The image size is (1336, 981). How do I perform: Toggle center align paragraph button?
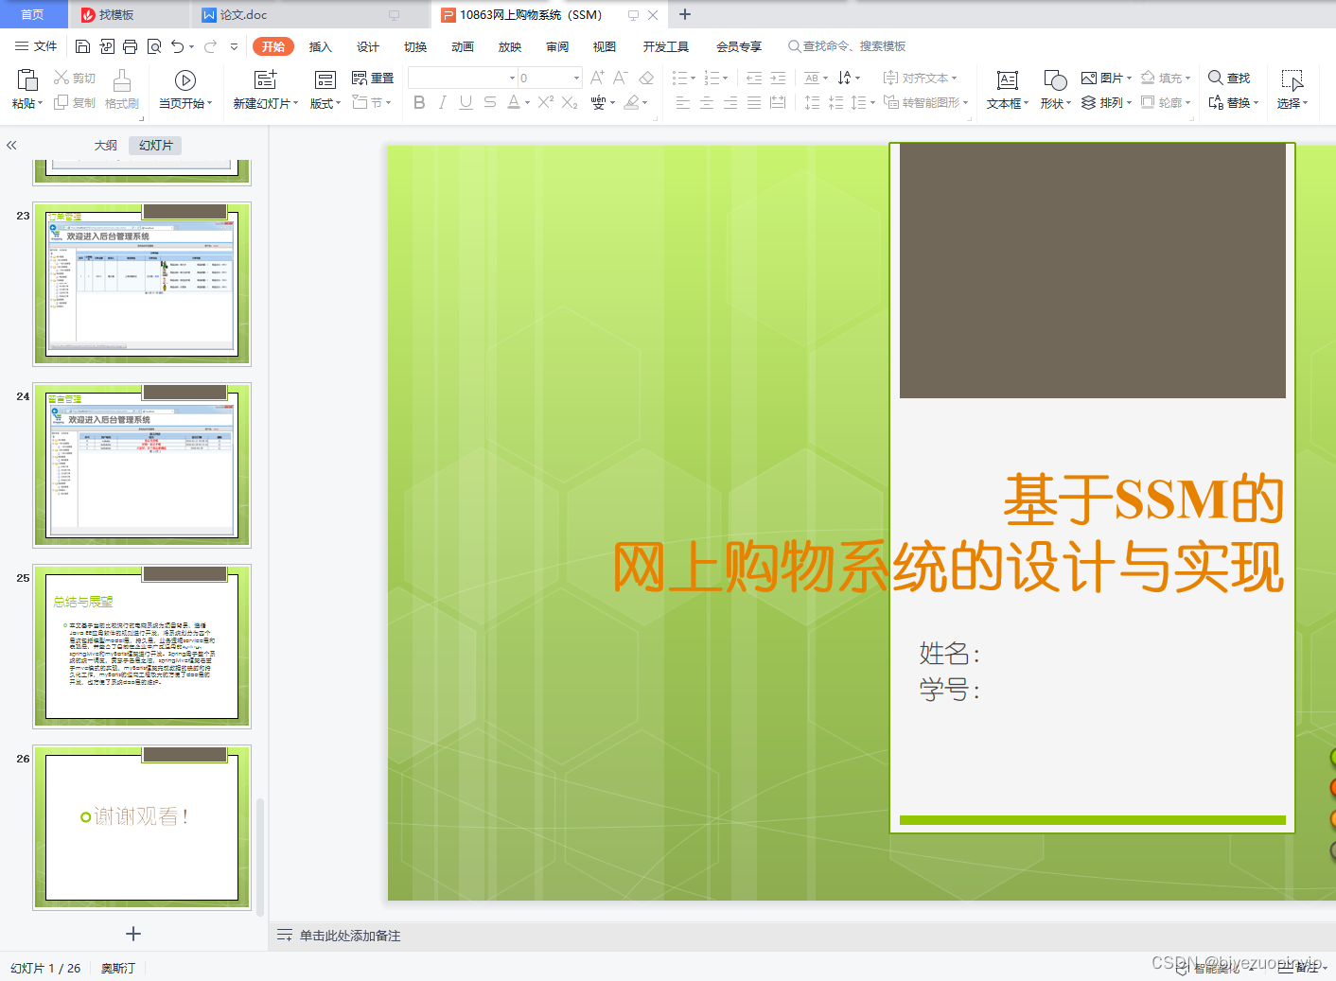[707, 102]
